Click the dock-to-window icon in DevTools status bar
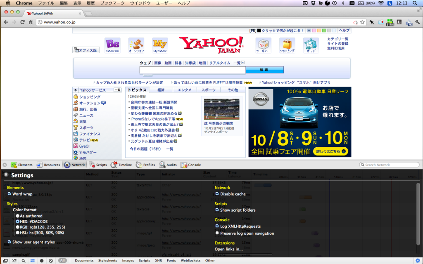The height and width of the screenshot is (264, 423). (x=5, y=261)
